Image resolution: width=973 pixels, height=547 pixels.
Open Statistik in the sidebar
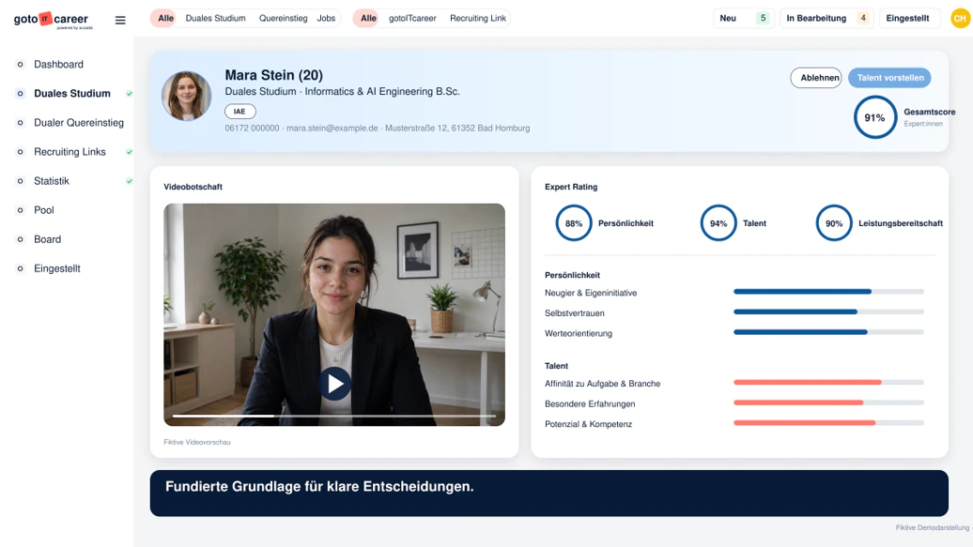pos(52,181)
